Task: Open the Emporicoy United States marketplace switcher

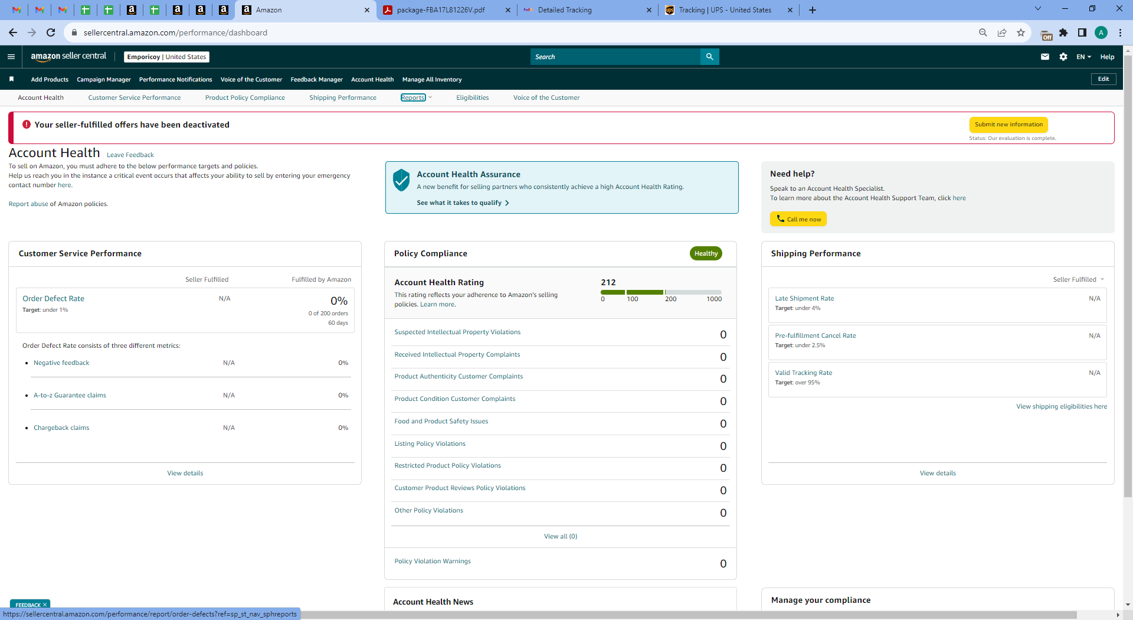Action: pos(167,57)
